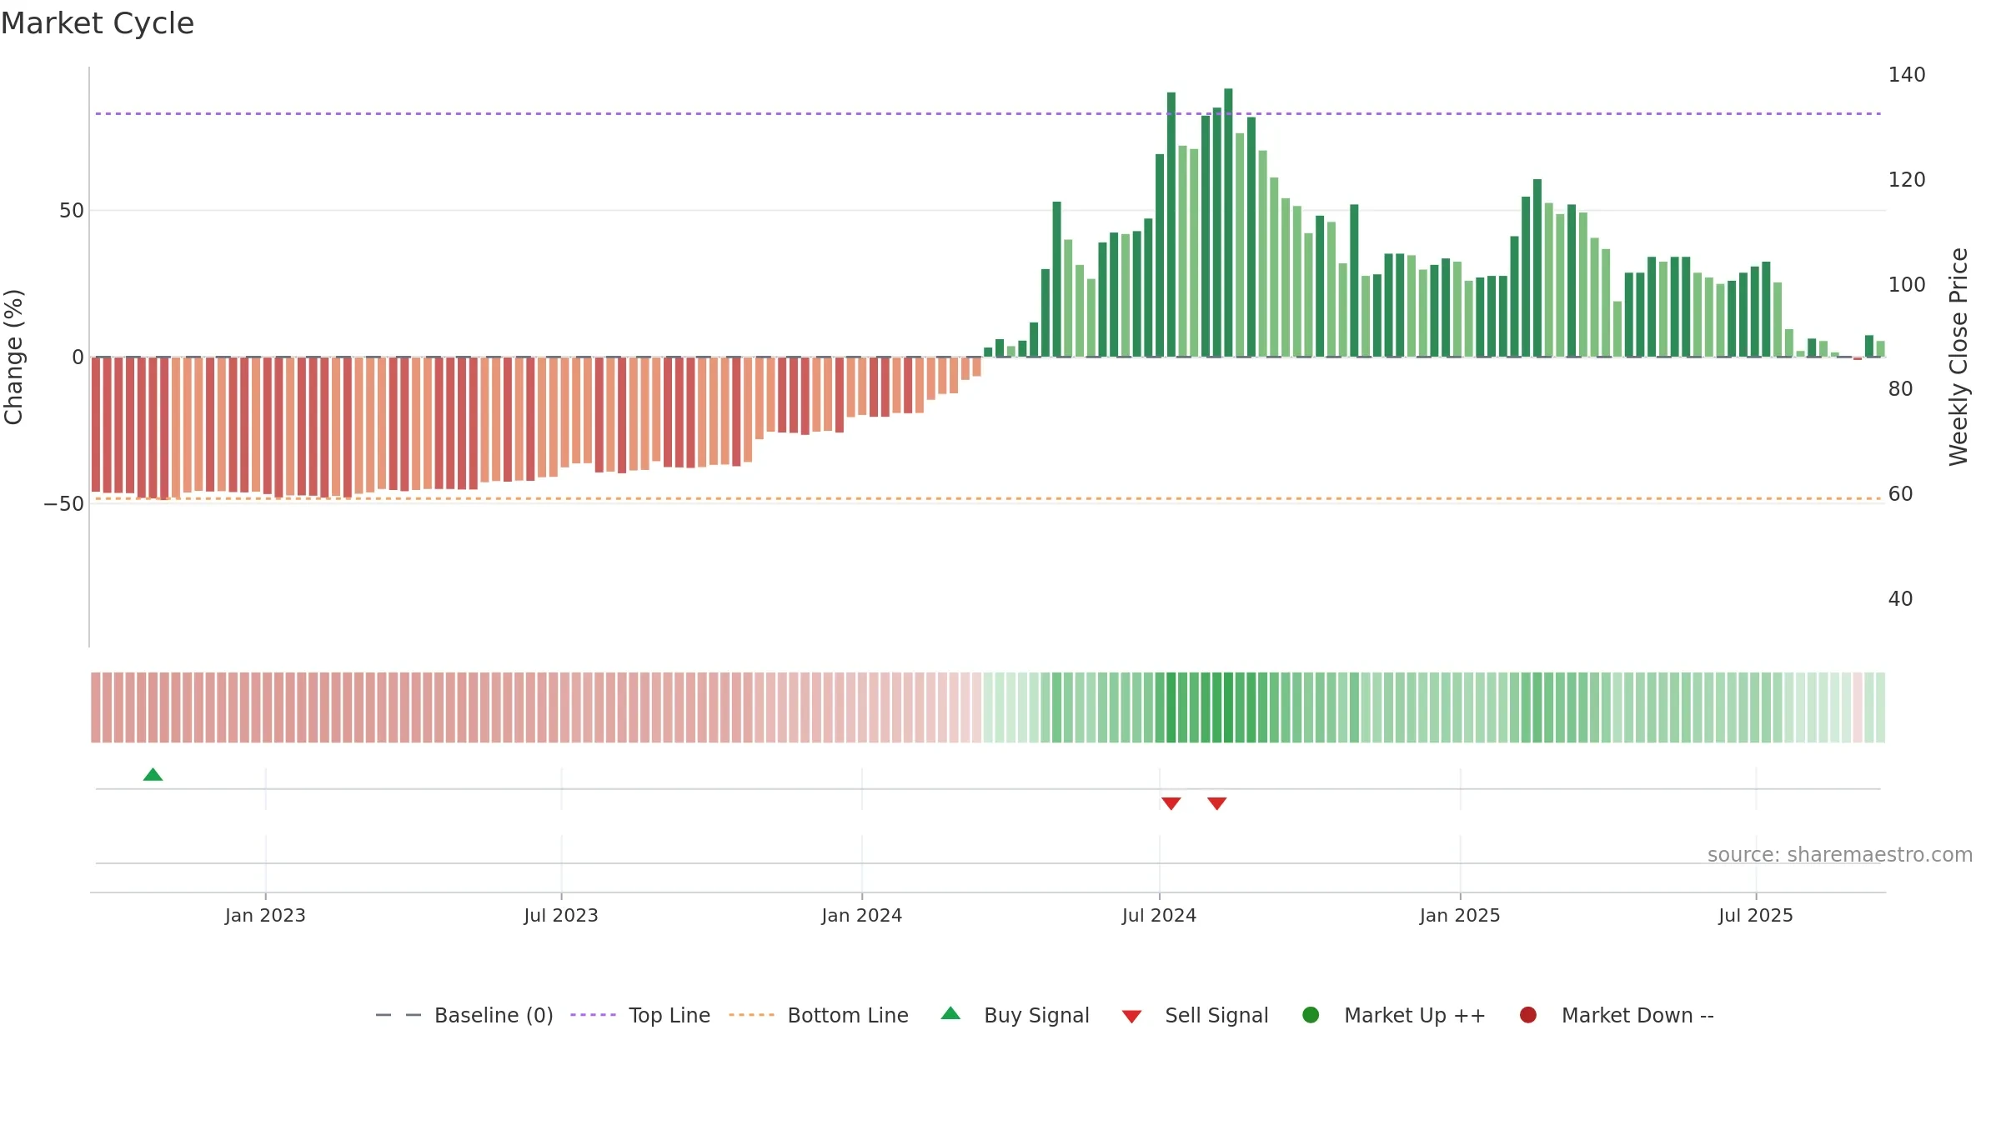Click the green circle icon in legend
The height and width of the screenshot is (1125, 2001).
(1311, 1015)
